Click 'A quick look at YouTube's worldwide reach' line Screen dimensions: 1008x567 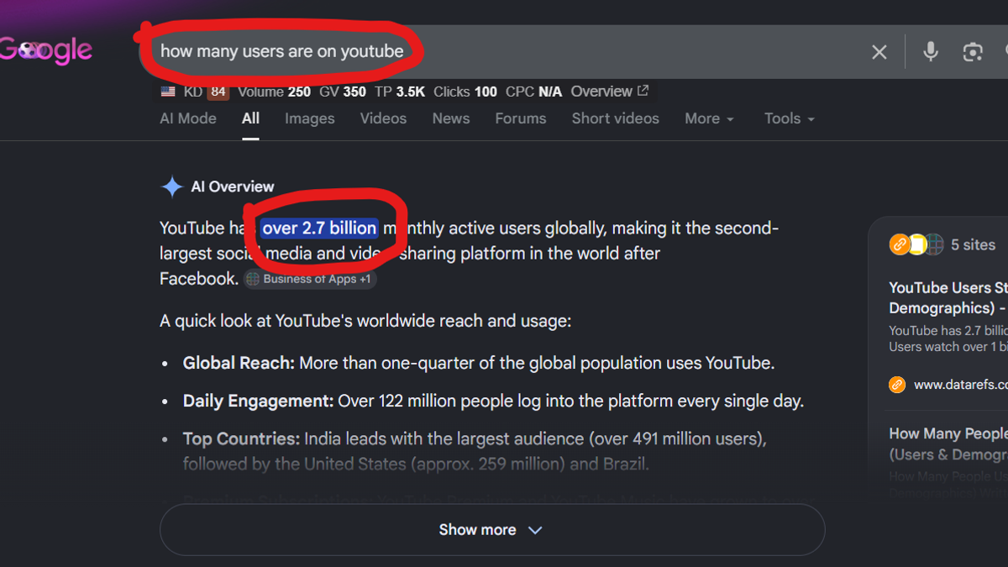coord(365,321)
